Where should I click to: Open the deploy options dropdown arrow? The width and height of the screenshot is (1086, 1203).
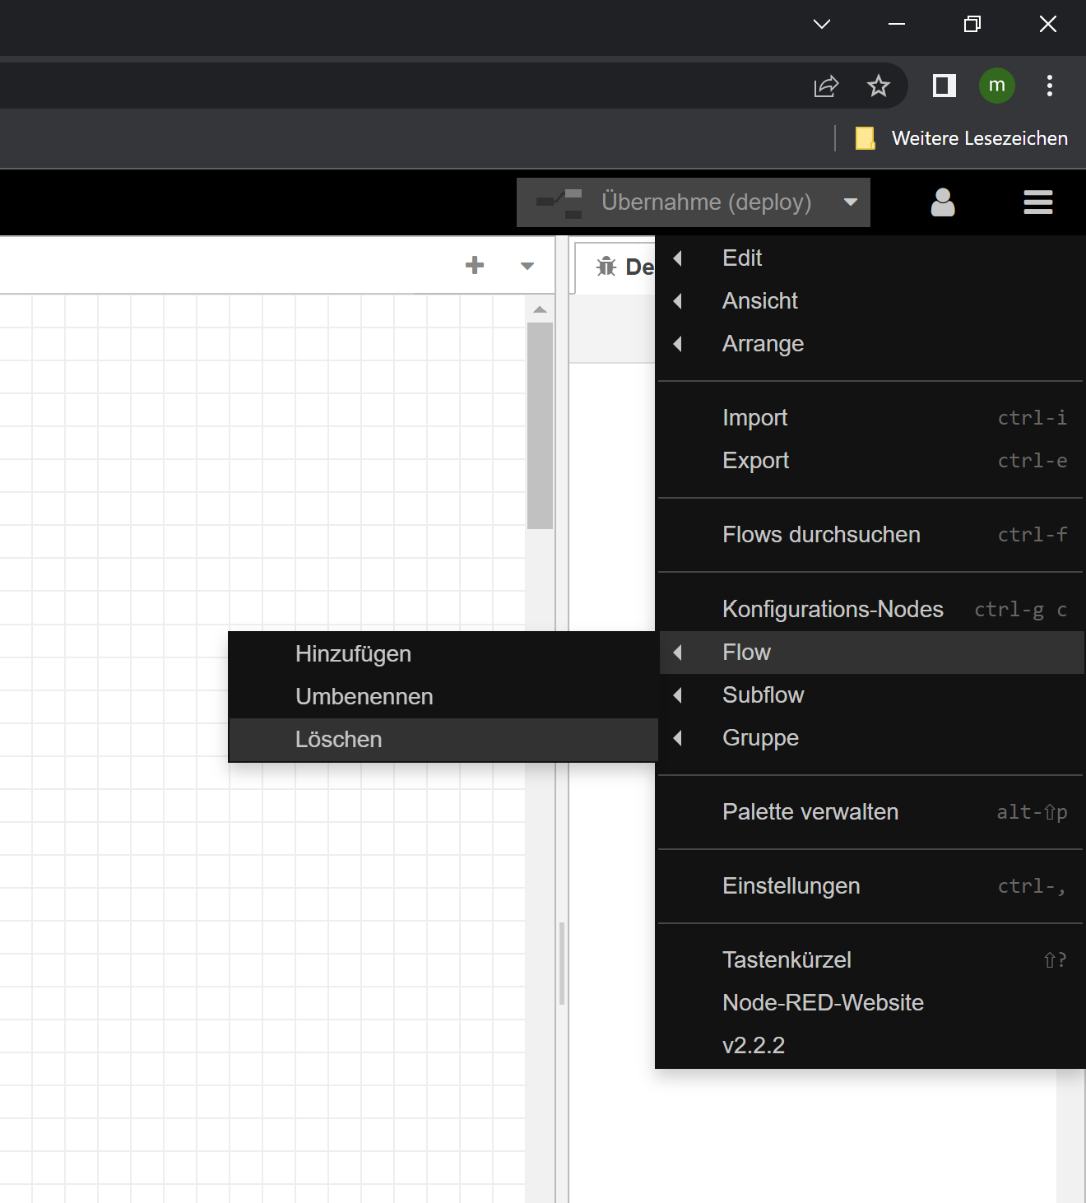pyautogui.click(x=851, y=202)
